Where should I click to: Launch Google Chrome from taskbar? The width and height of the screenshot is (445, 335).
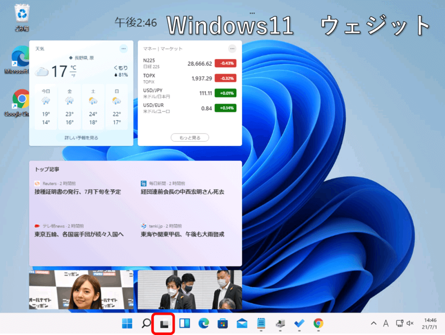click(318, 323)
